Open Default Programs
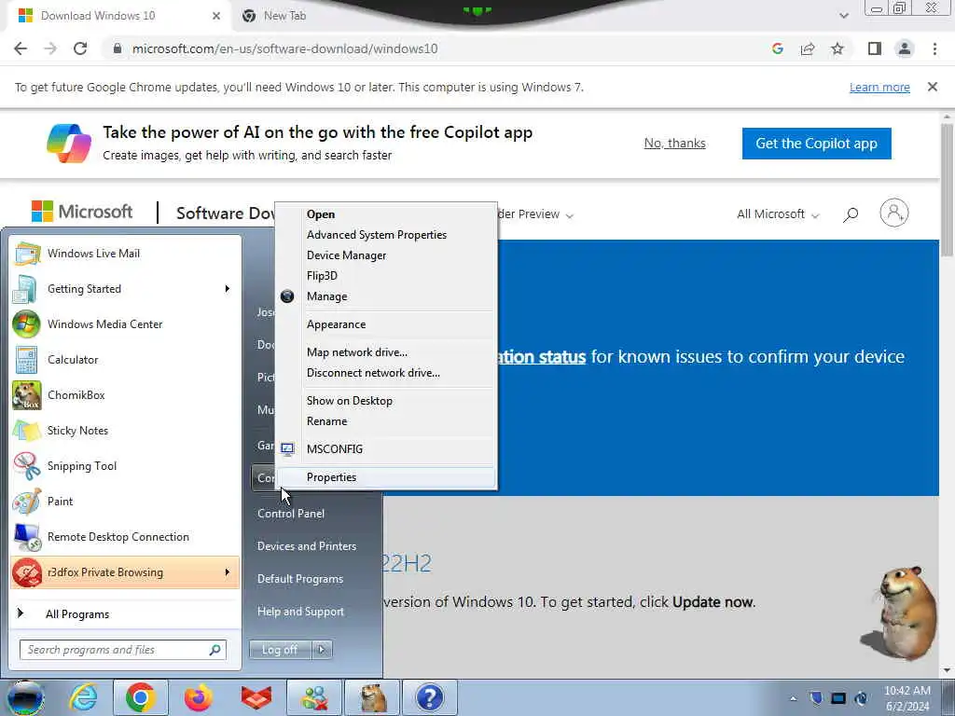Image resolution: width=955 pixels, height=716 pixels. 300,579
